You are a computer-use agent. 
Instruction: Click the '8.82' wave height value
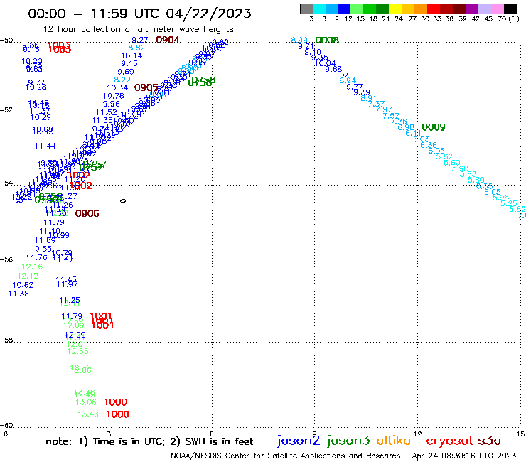(x=136, y=48)
